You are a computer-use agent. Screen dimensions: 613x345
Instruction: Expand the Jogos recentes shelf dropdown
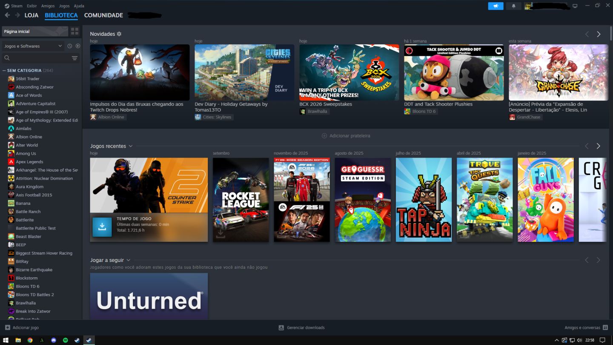tap(131, 146)
